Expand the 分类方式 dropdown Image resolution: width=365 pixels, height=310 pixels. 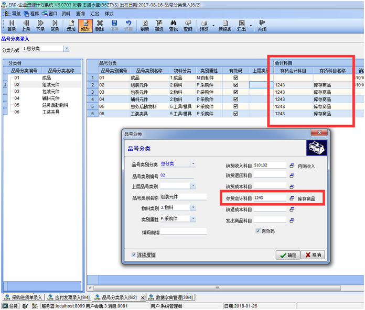[66, 49]
